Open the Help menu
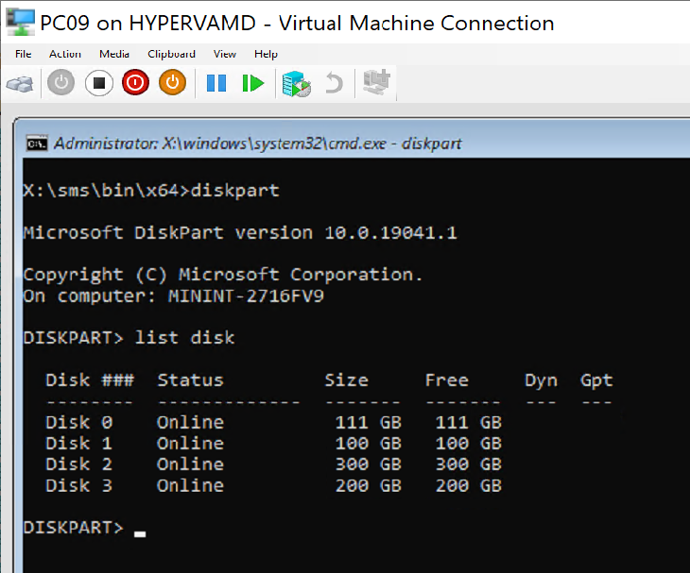Screen dimensions: 690x573 click(x=266, y=54)
